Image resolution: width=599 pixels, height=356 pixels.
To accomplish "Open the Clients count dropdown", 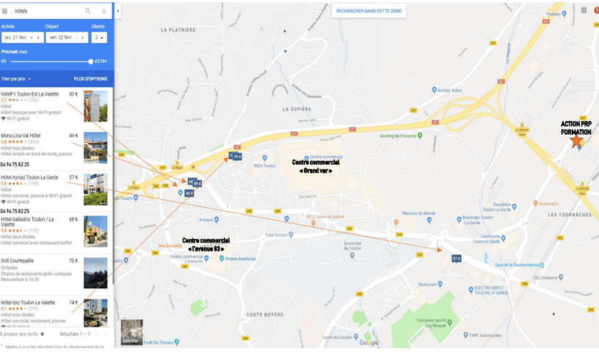I will click(x=99, y=37).
